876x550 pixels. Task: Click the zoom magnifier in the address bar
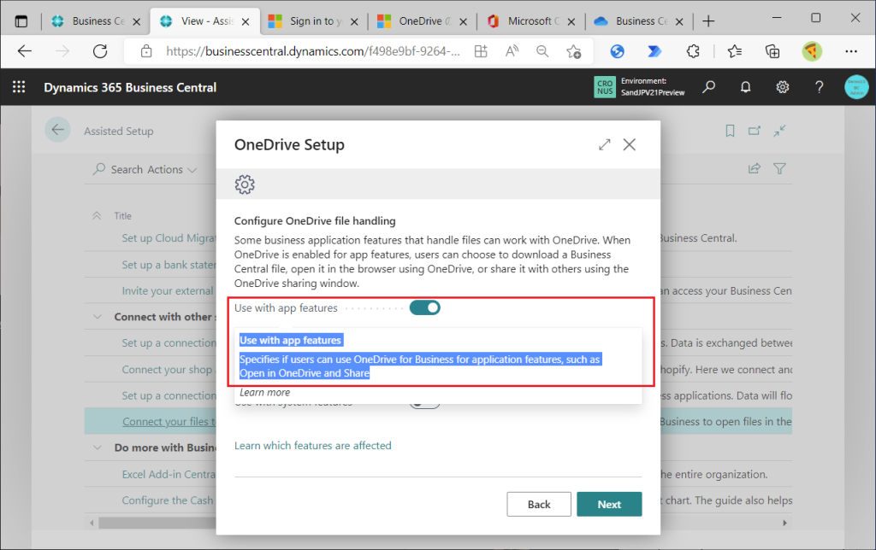point(542,51)
